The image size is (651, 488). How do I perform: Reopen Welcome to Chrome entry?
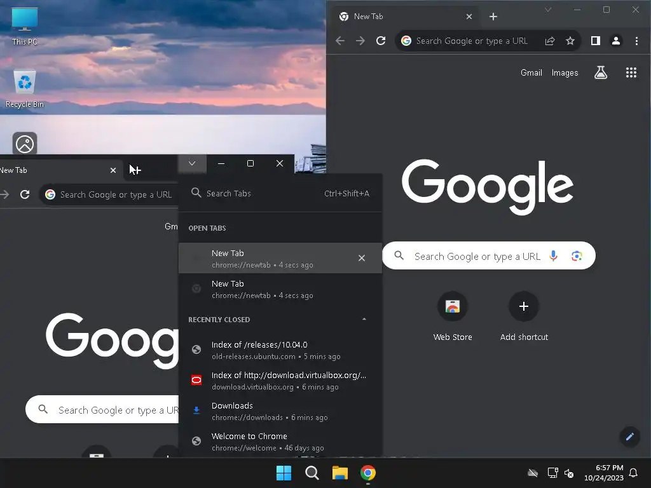(x=280, y=442)
